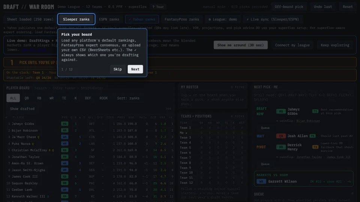Filter player board by TE
This screenshot has height=202, width=360.
point(64,98)
